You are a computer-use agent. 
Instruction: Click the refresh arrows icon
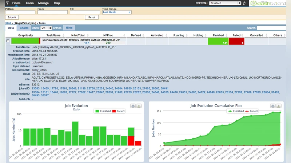click(x=244, y=3)
